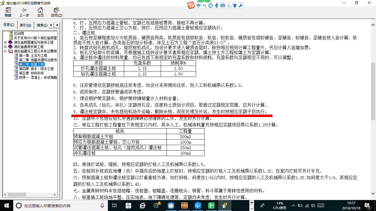
Task: Click the vertical scrollbar thumb
Action: click(373, 91)
